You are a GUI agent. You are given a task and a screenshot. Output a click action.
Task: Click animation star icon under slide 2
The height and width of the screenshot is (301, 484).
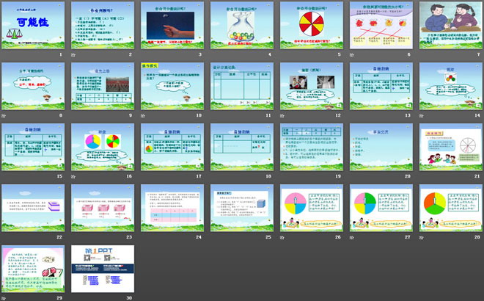73,54
